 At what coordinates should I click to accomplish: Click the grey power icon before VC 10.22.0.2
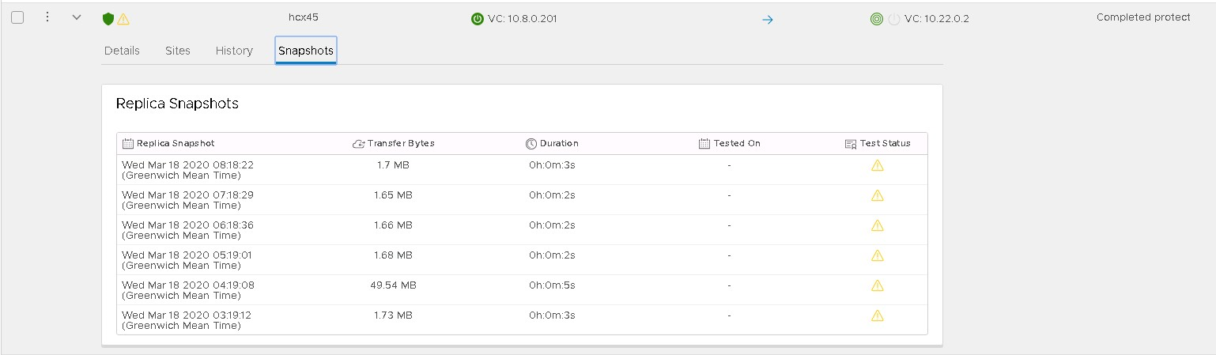pyautogui.click(x=894, y=19)
